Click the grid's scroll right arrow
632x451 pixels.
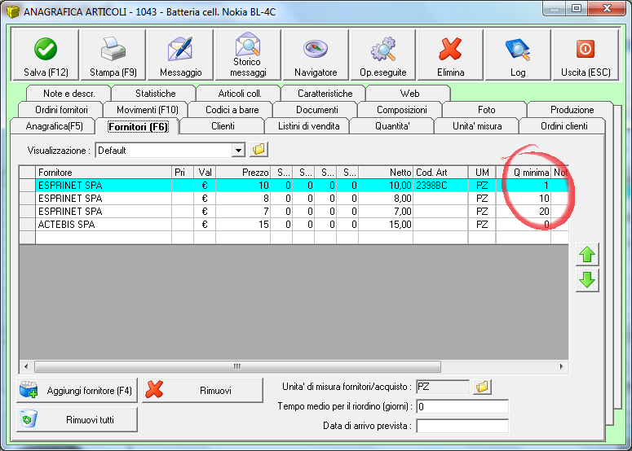pos(562,366)
